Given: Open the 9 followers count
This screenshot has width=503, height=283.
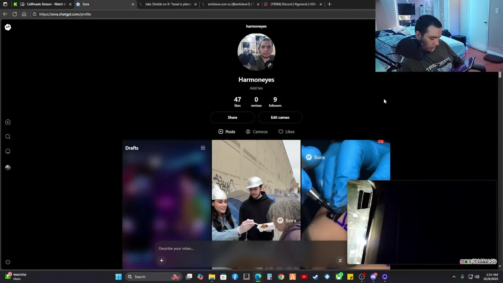Looking at the screenshot, I should [x=275, y=101].
